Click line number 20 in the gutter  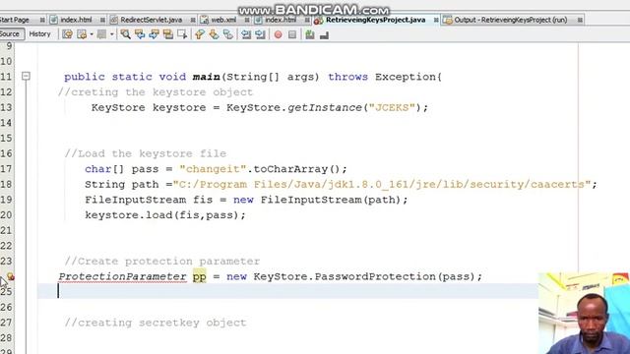tap(7, 215)
